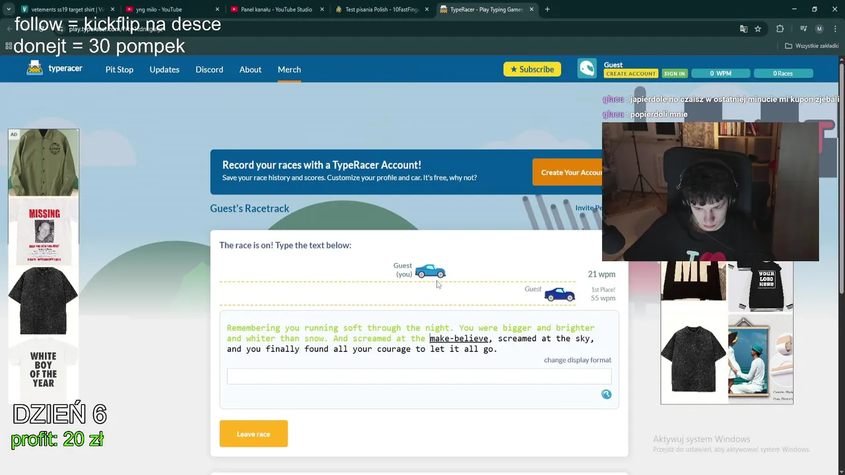845x475 pixels.
Task: Open the WHITE BOY OF THE YEAR shirt ad
Action: [x=44, y=369]
